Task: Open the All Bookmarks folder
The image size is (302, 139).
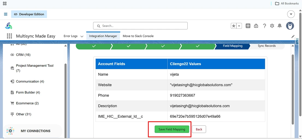Action: 287,4
